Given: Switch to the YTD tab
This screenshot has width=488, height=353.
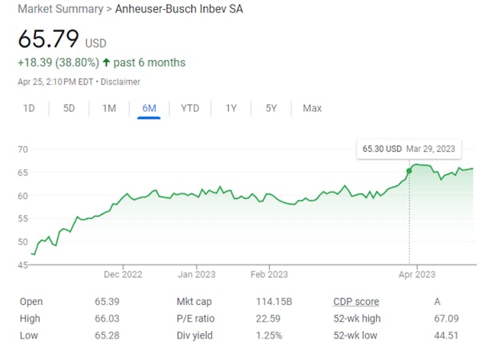Looking at the screenshot, I should (190, 108).
